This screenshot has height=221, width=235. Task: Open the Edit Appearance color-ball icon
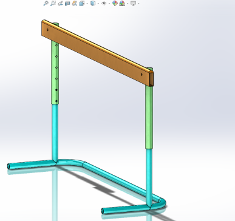(115, 3)
